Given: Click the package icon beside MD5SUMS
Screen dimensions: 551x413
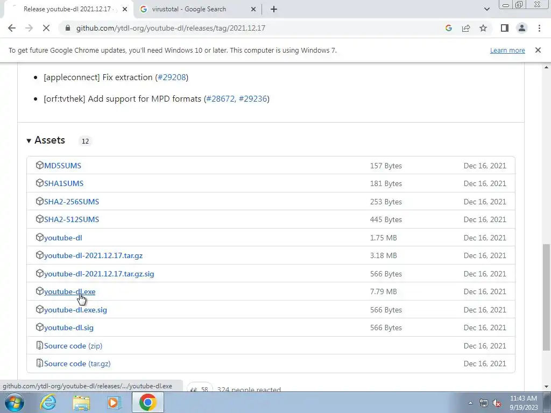Looking at the screenshot, I should click(x=40, y=165).
